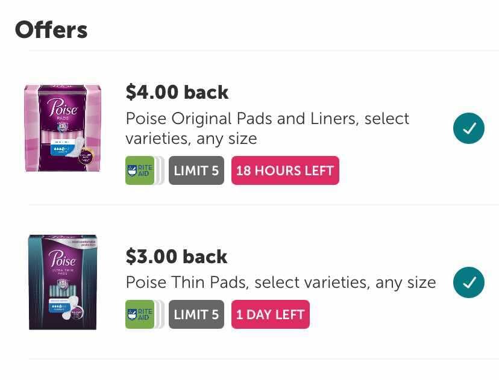
Task: Toggle the checkmark for the $4.00 back offer
Action: 468,128
